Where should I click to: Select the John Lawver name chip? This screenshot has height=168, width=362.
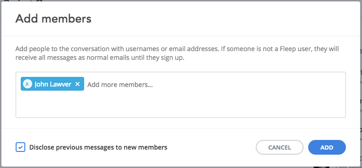tap(52, 84)
